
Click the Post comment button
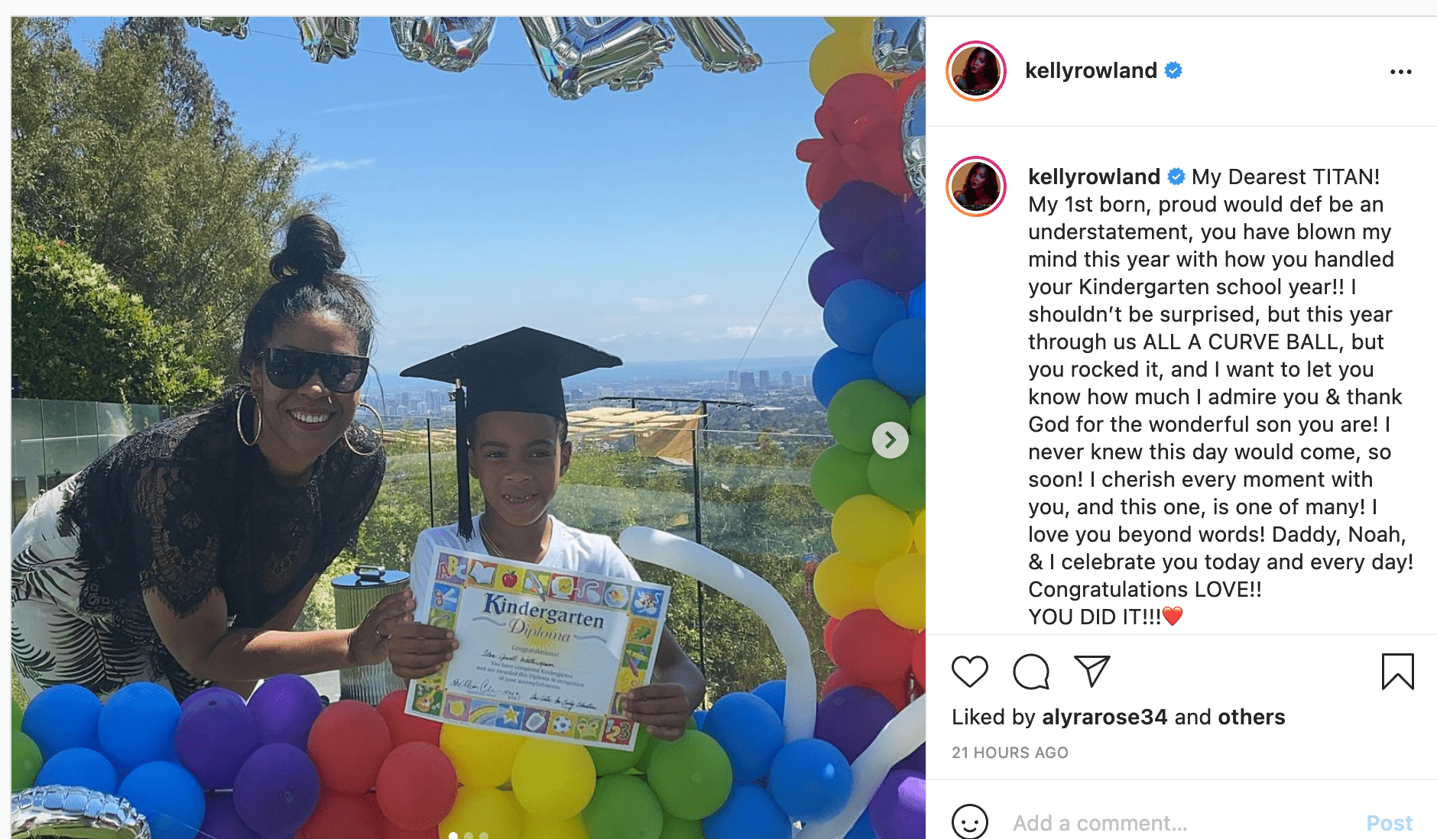click(x=1389, y=823)
